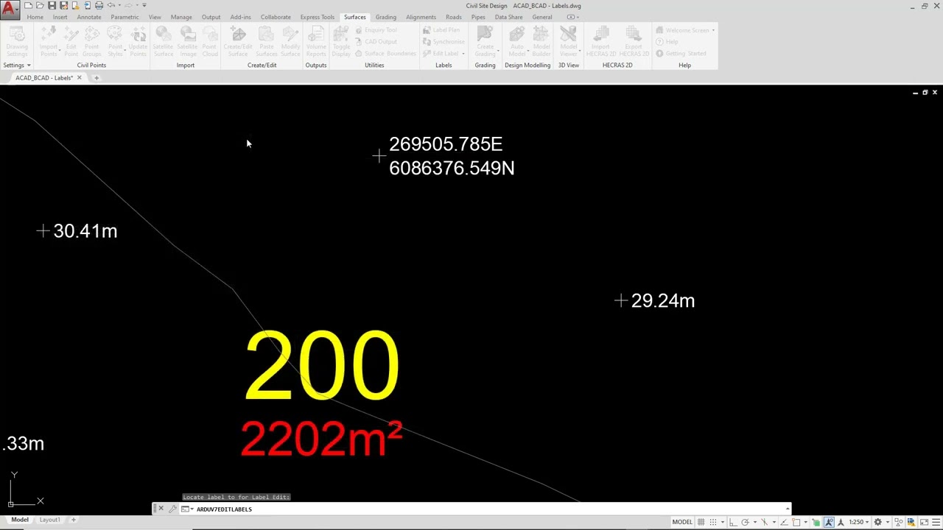
Task: Switch to the Layout1 tab
Action: coord(49,520)
